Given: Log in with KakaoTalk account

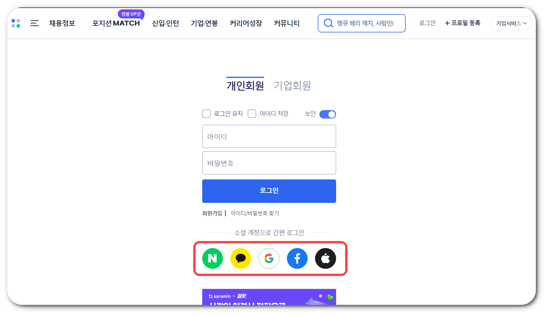Looking at the screenshot, I should pyautogui.click(x=240, y=258).
